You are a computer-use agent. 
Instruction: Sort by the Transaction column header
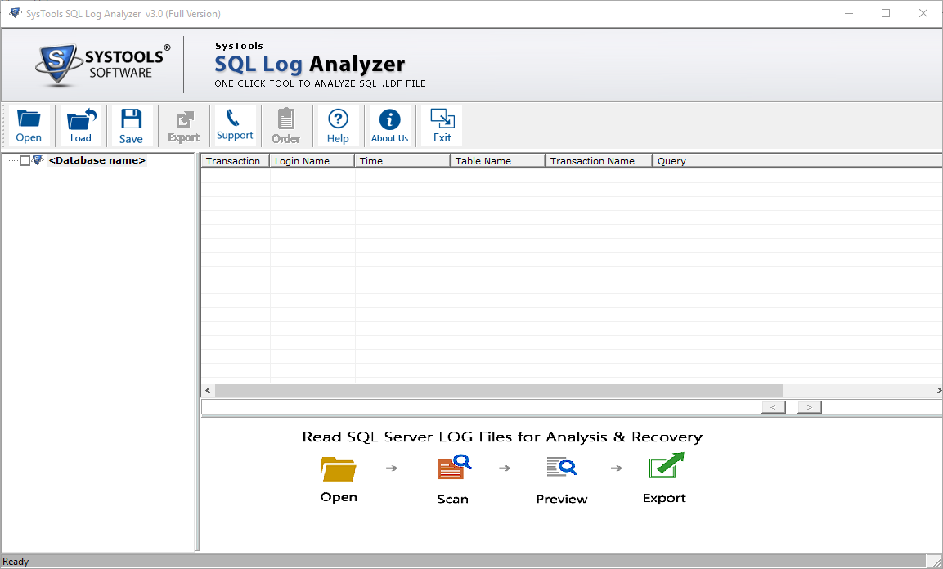pos(235,160)
